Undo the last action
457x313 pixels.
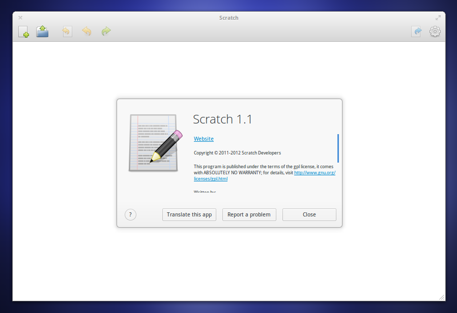click(87, 32)
